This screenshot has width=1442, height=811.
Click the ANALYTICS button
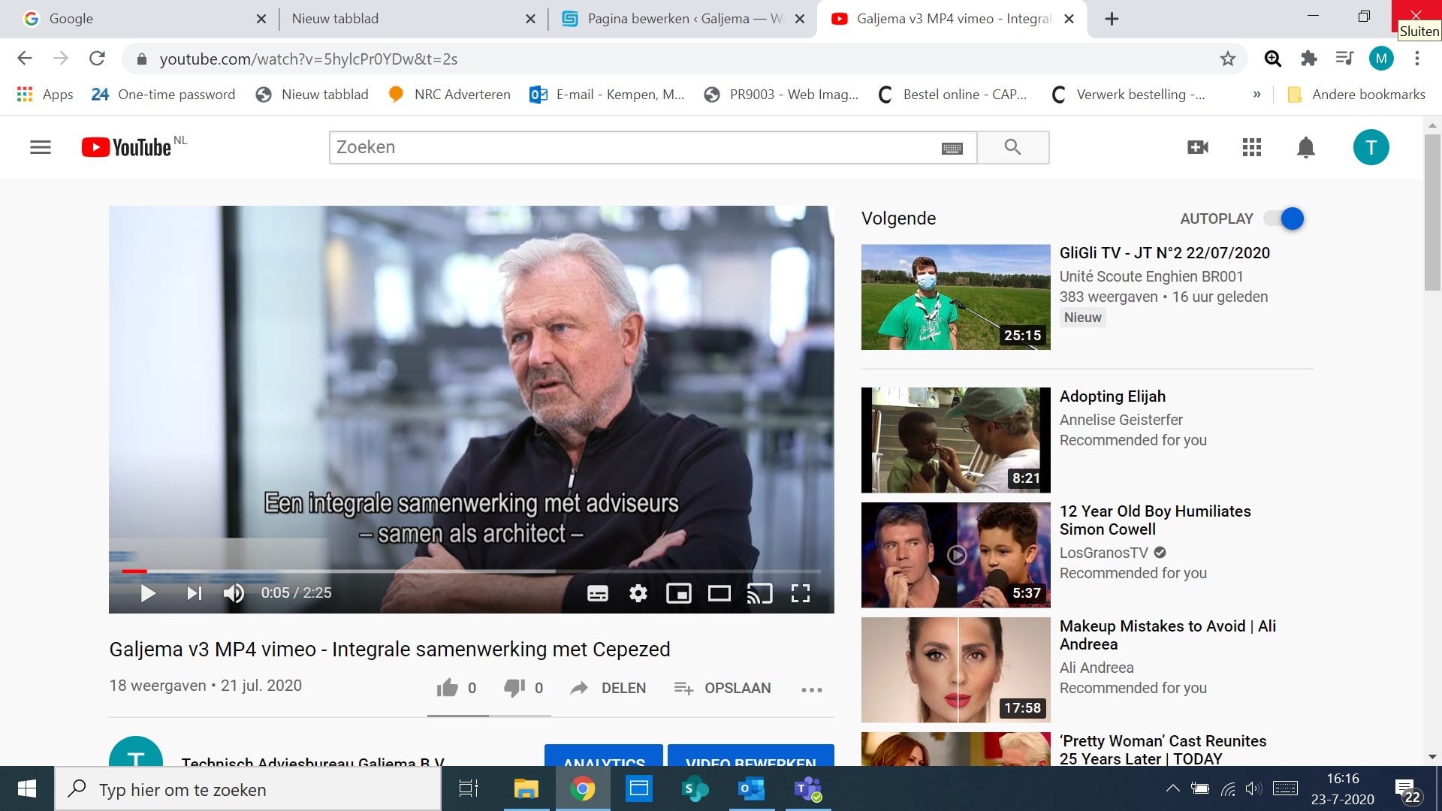[604, 755]
